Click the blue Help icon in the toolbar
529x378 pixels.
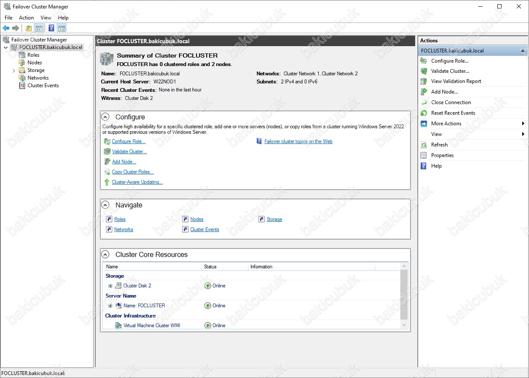coord(52,28)
